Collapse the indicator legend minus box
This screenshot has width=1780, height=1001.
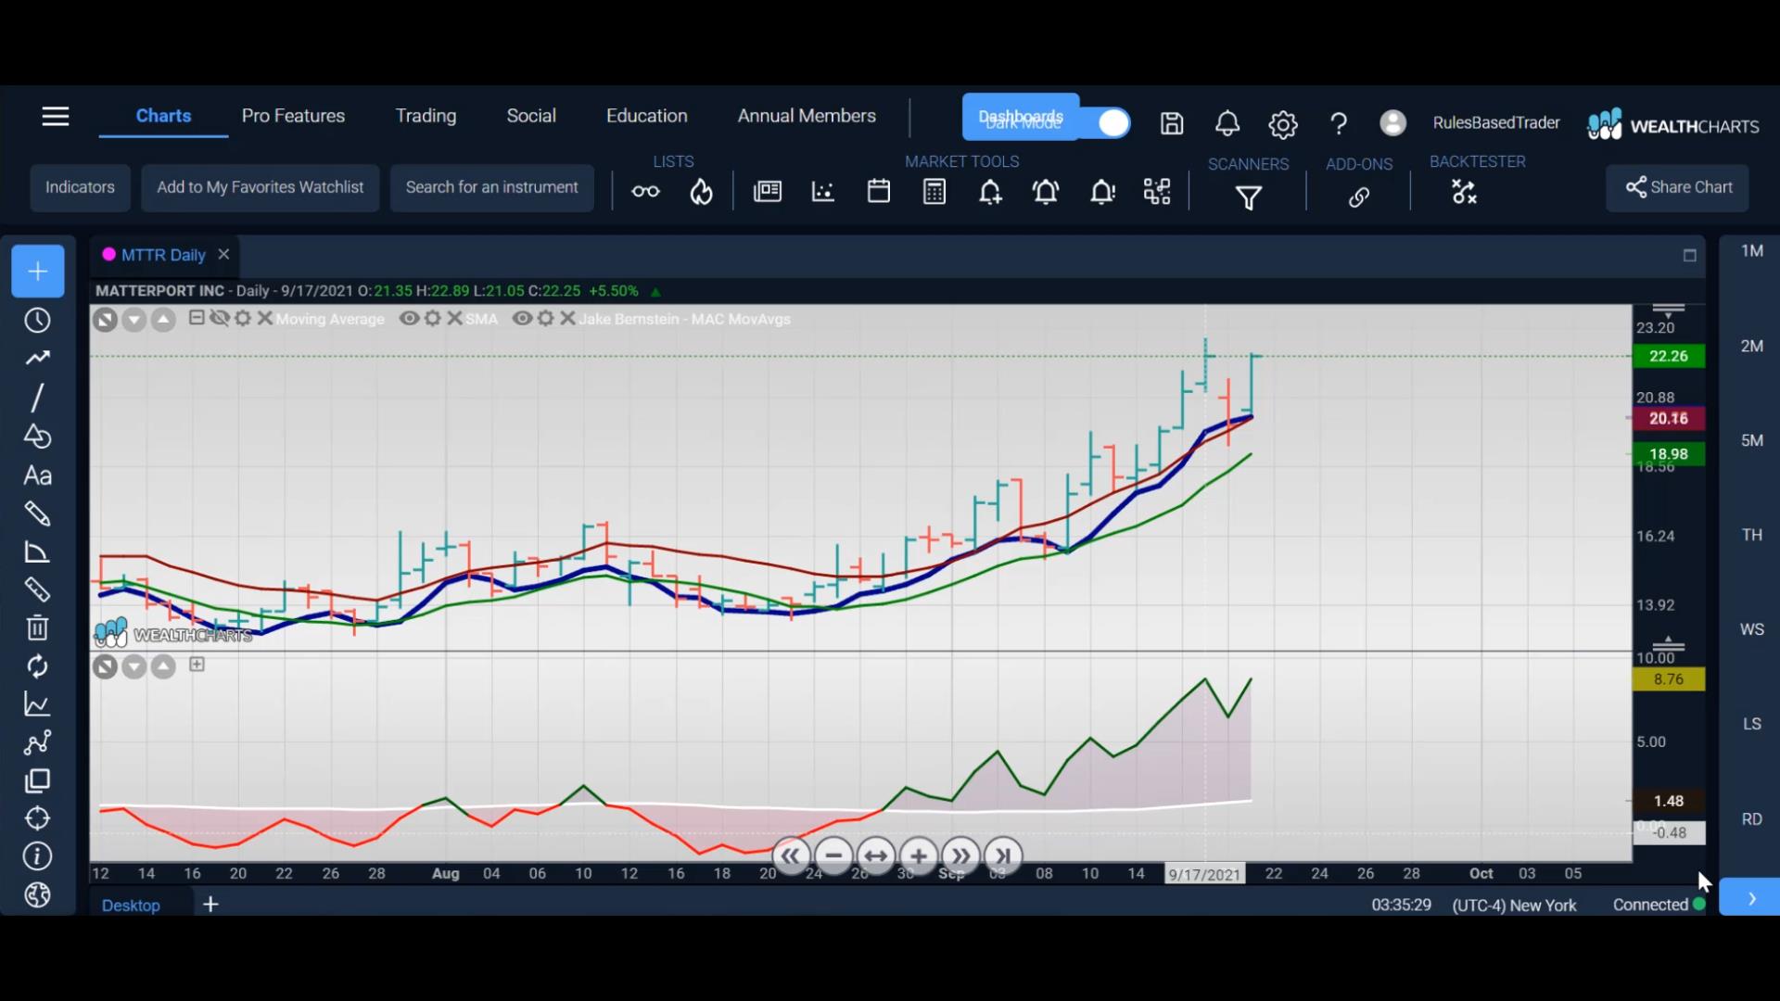[197, 318]
